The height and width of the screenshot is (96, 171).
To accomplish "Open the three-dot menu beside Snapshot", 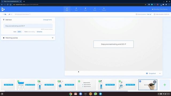I will click(160, 74).
